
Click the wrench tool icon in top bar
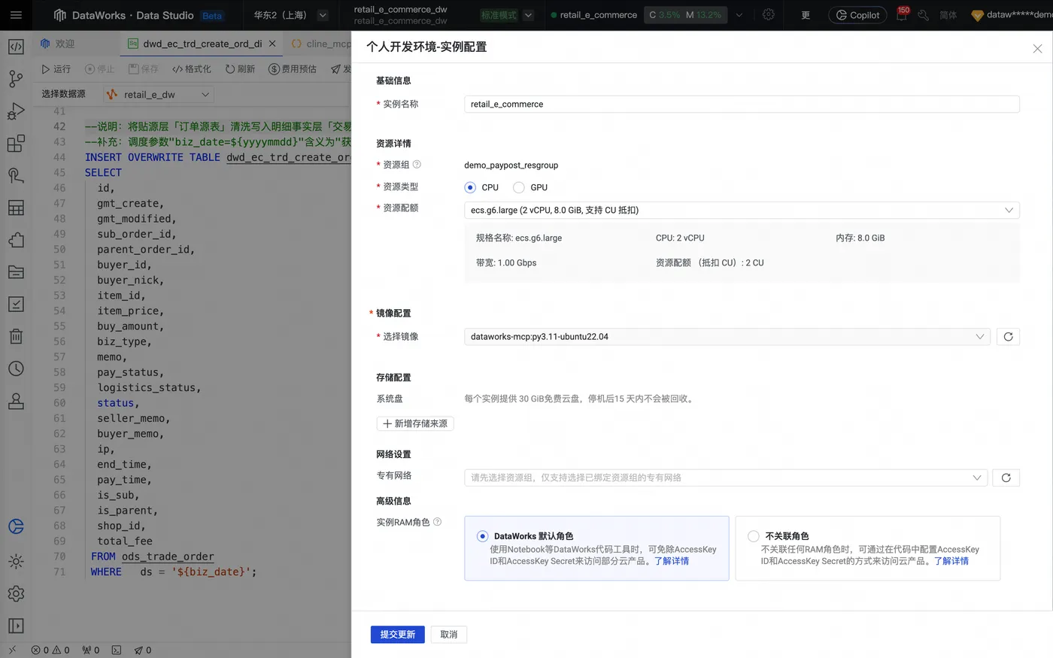point(923,15)
